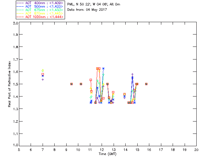
Task: Click the 1.5 data point near 9.4 GMT
Action: coord(72,84)
